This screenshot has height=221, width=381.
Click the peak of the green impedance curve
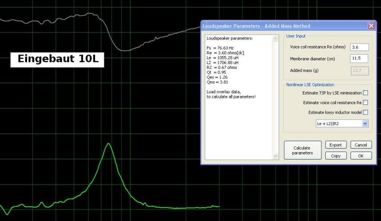(109, 144)
